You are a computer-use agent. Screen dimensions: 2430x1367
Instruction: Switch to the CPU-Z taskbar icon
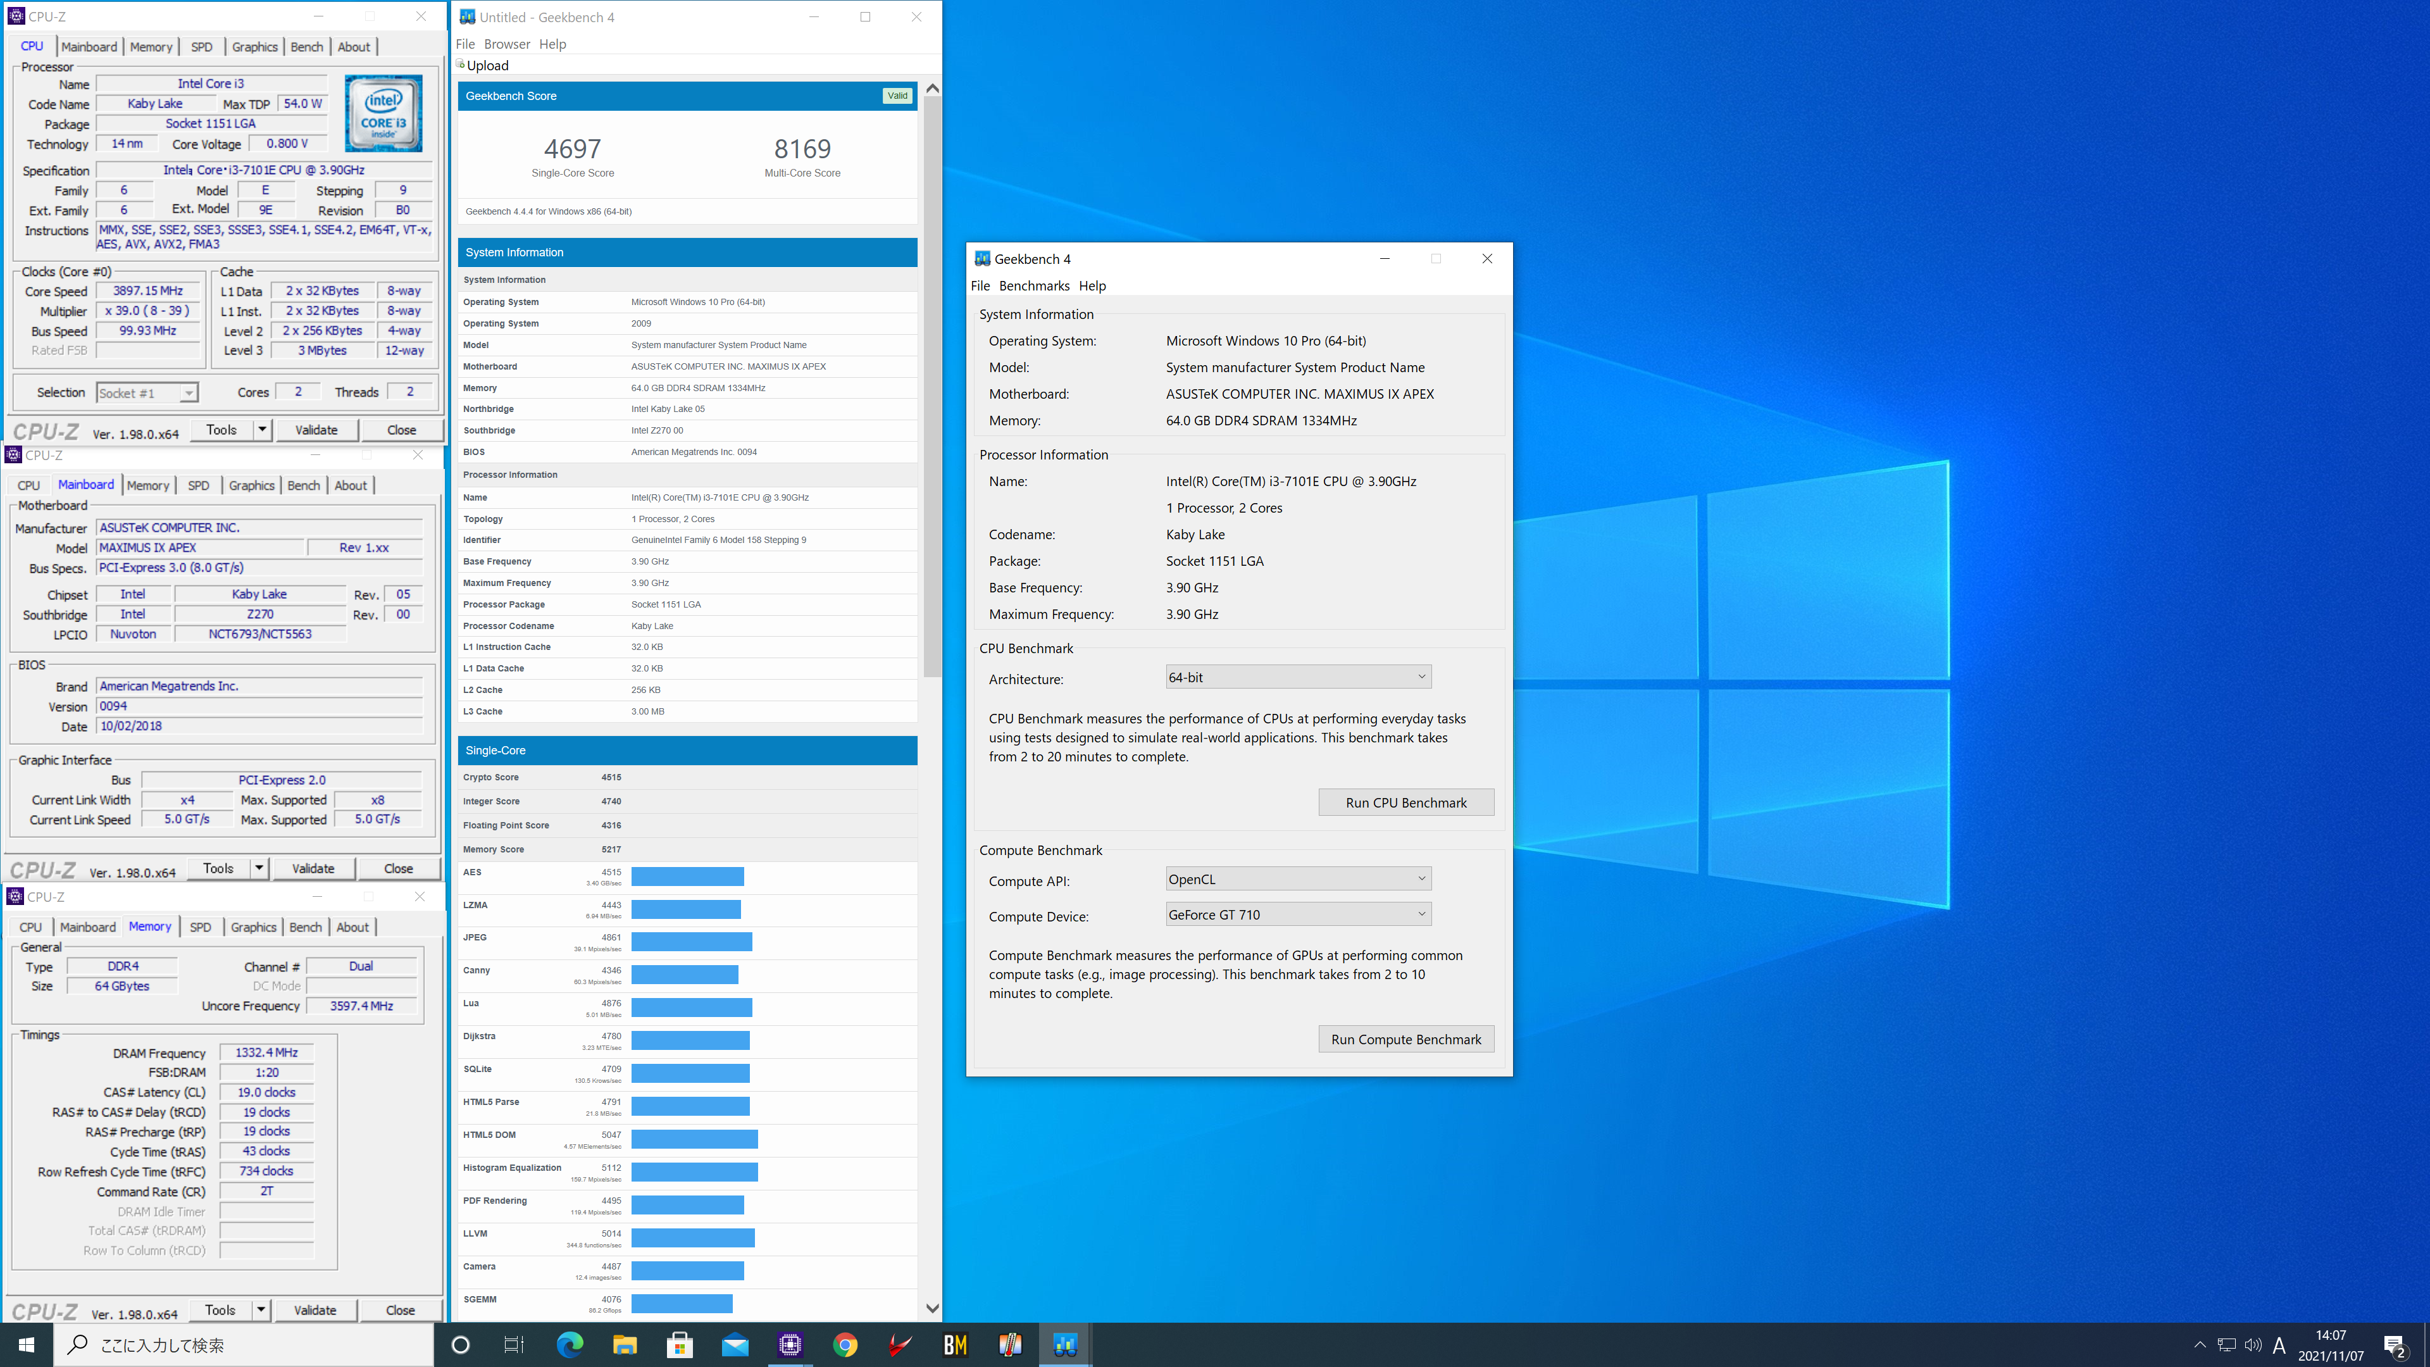coord(790,1344)
